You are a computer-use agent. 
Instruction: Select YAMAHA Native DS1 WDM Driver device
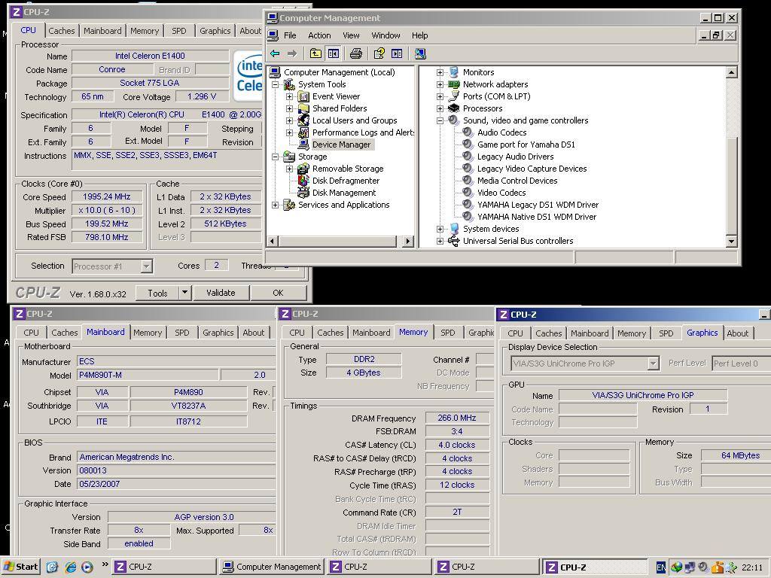coord(536,217)
